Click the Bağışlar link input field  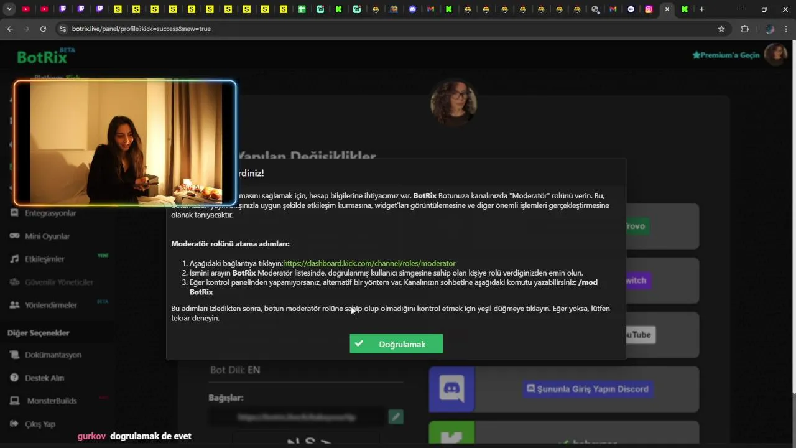296,416
